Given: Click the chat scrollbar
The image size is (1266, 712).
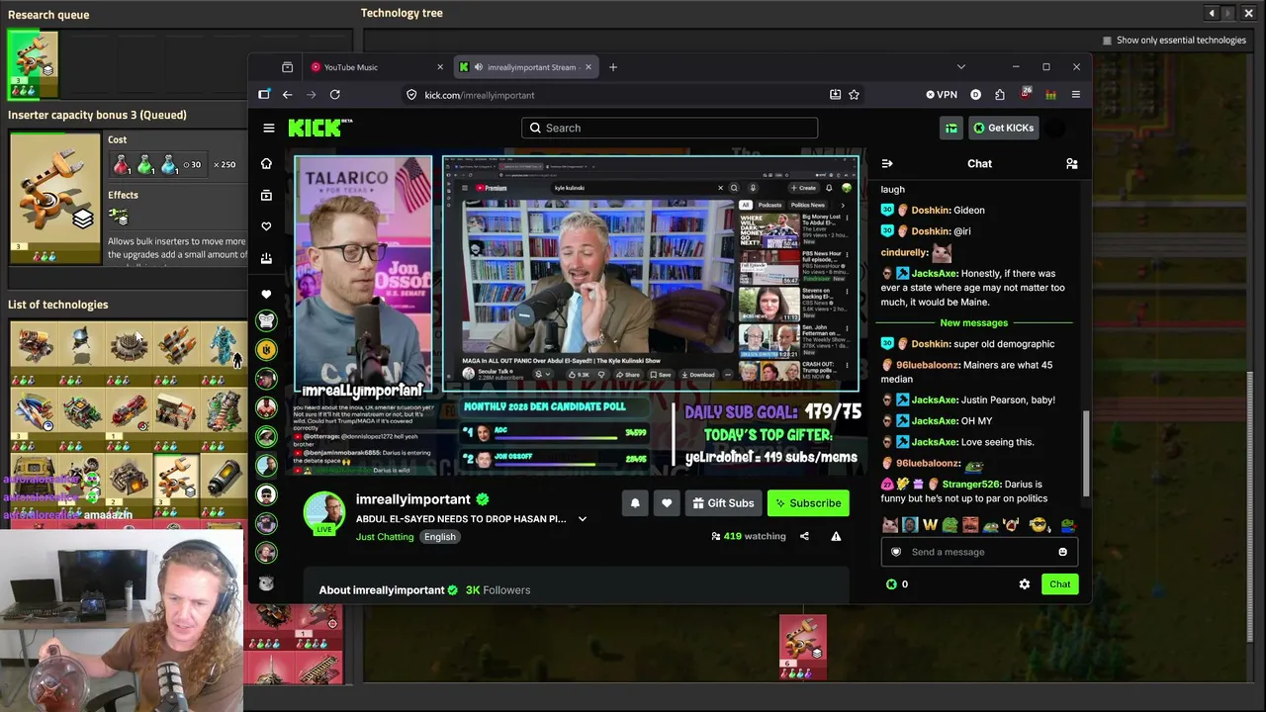Looking at the screenshot, I should (1085, 455).
